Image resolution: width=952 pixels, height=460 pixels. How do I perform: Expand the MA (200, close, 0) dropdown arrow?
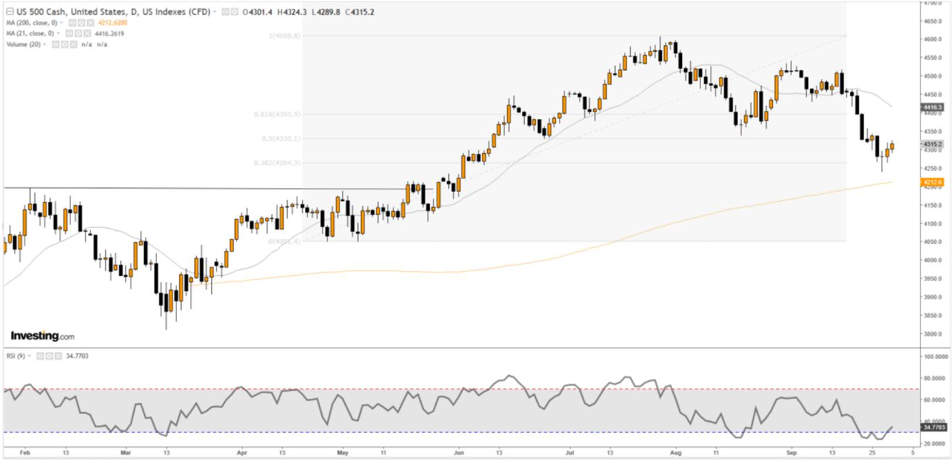click(x=61, y=23)
